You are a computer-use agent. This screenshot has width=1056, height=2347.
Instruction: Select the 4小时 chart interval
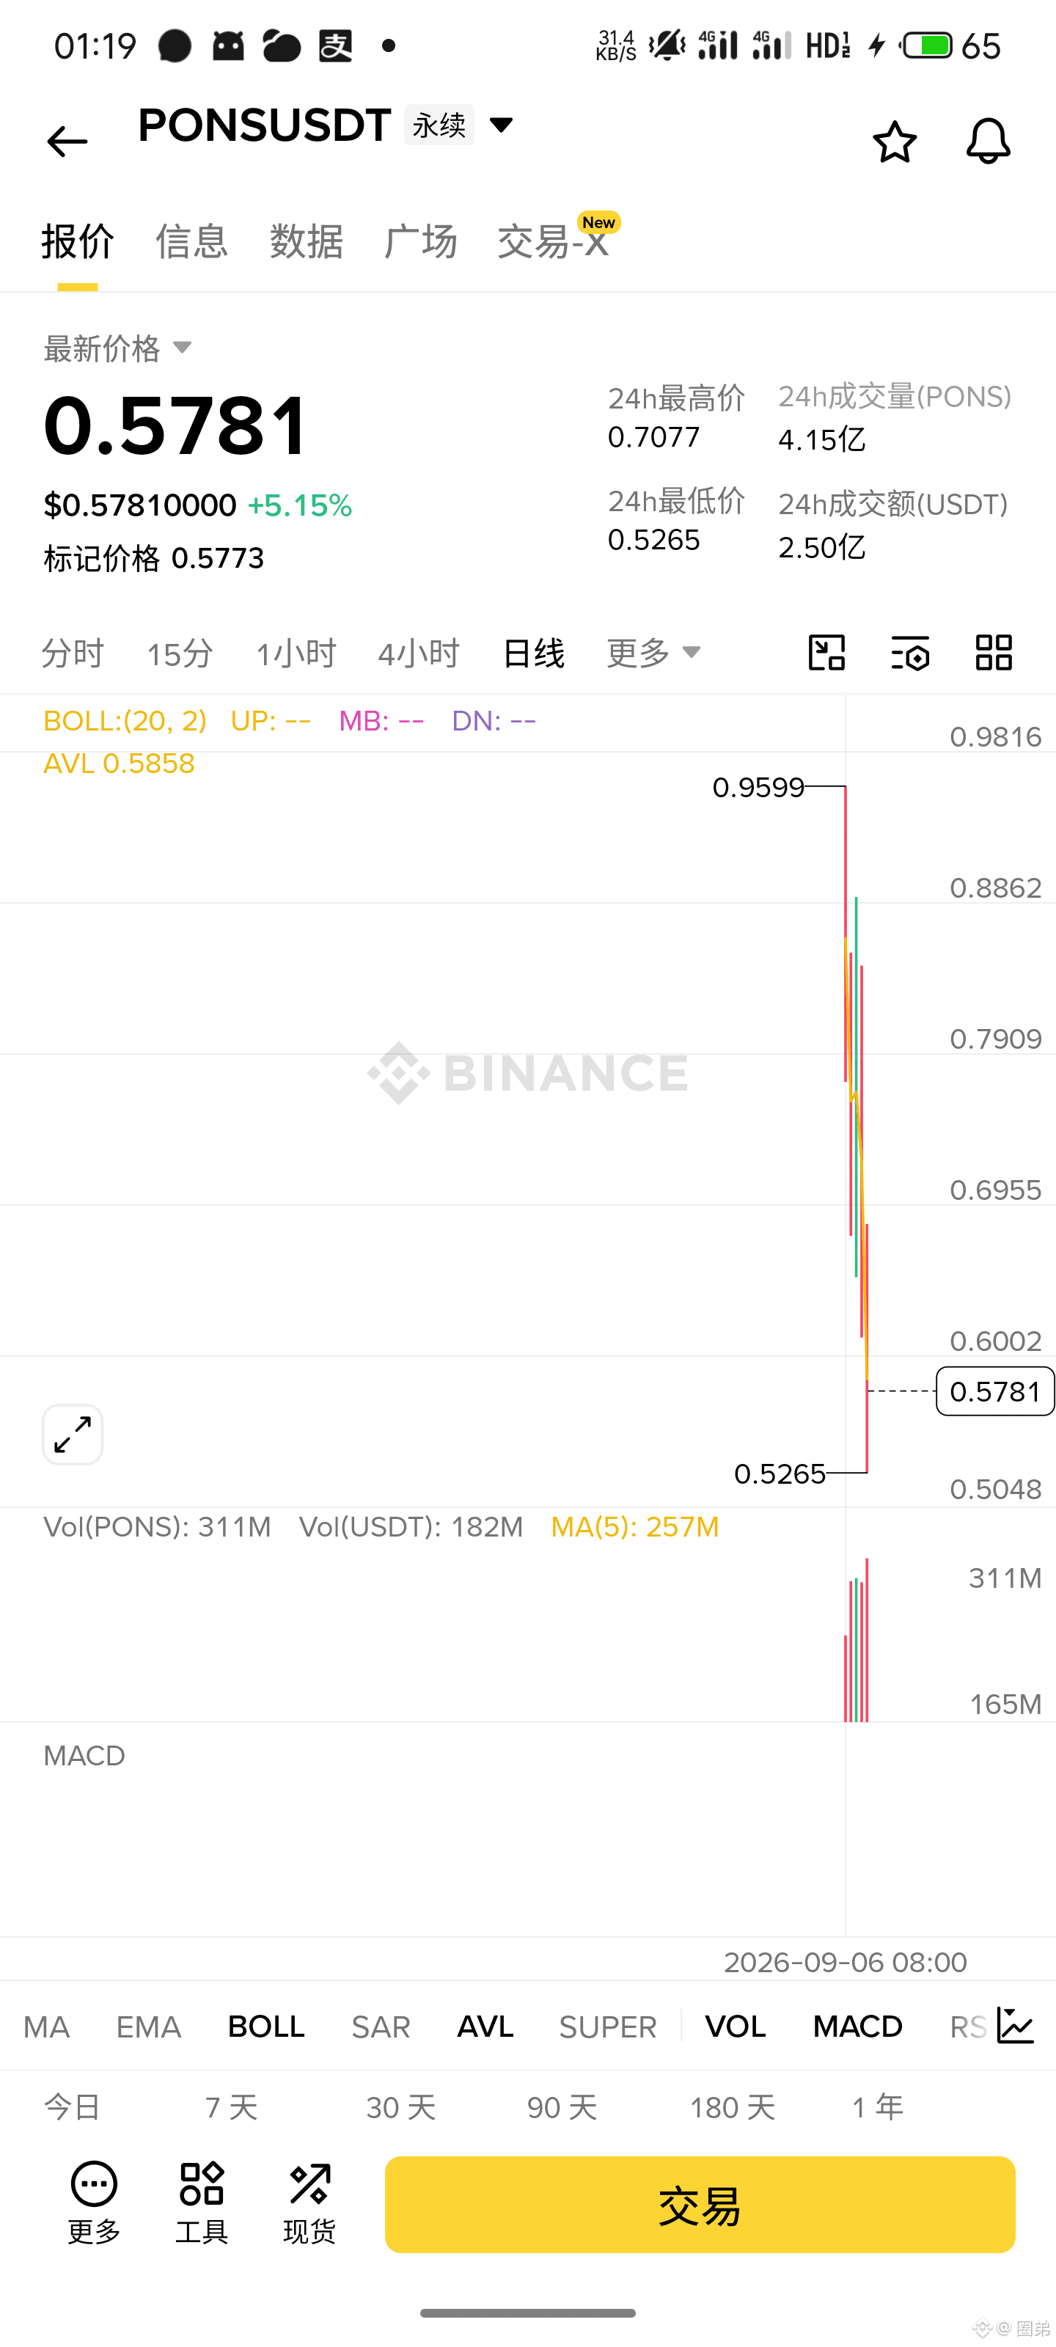(419, 652)
